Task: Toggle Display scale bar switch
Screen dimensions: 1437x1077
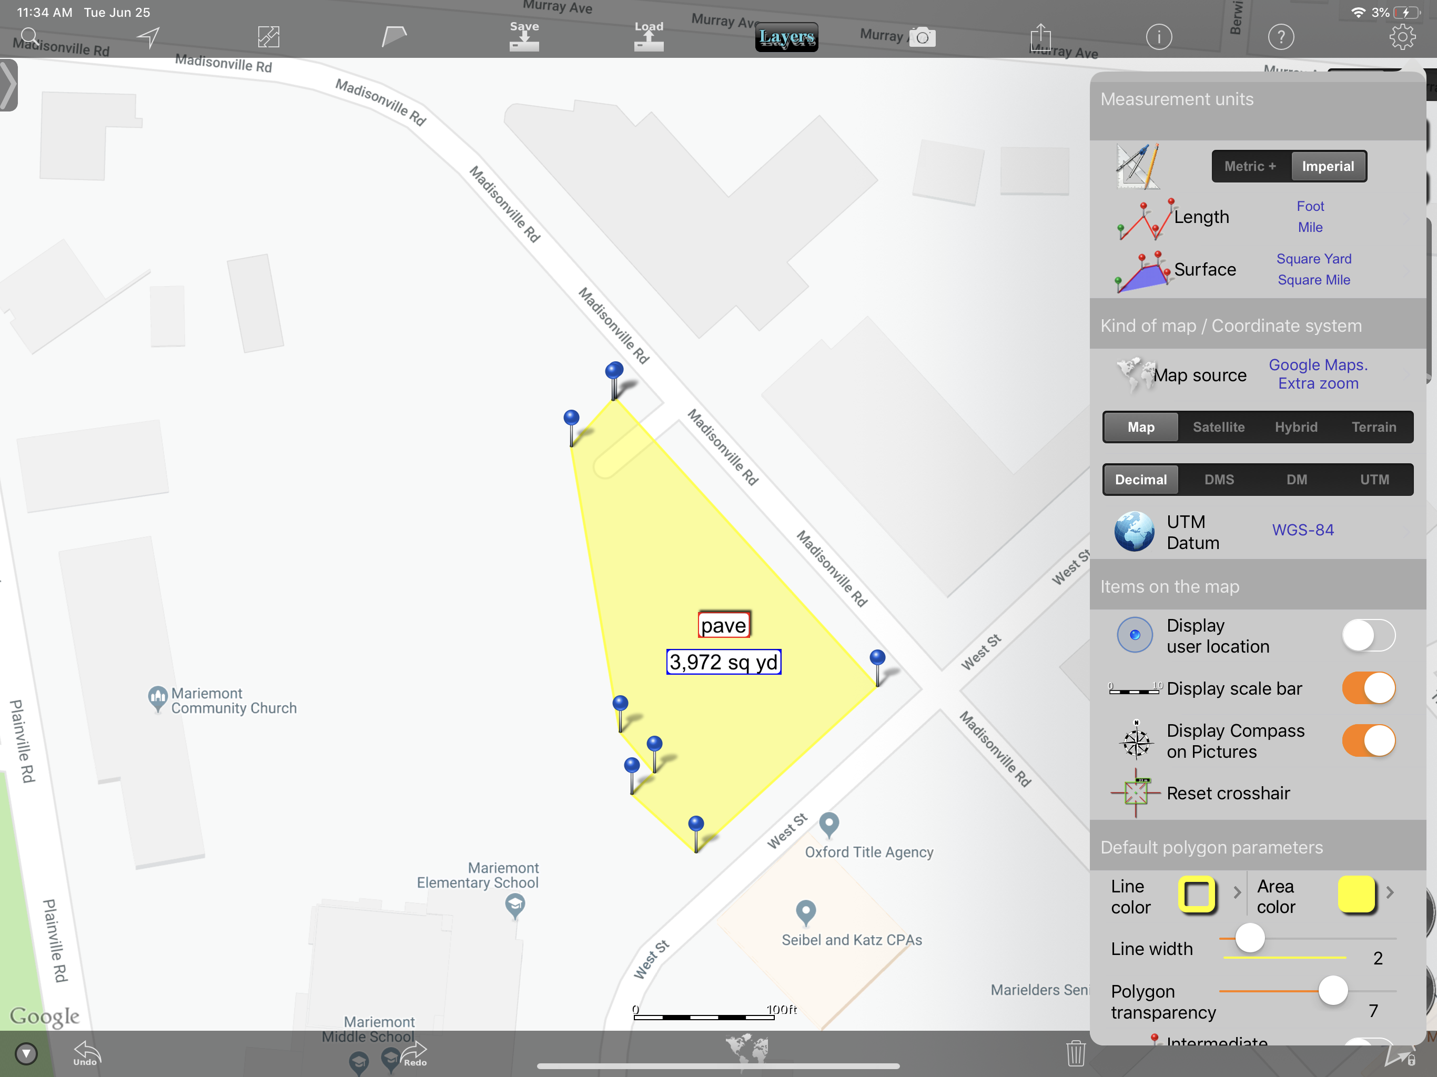Action: [1369, 688]
